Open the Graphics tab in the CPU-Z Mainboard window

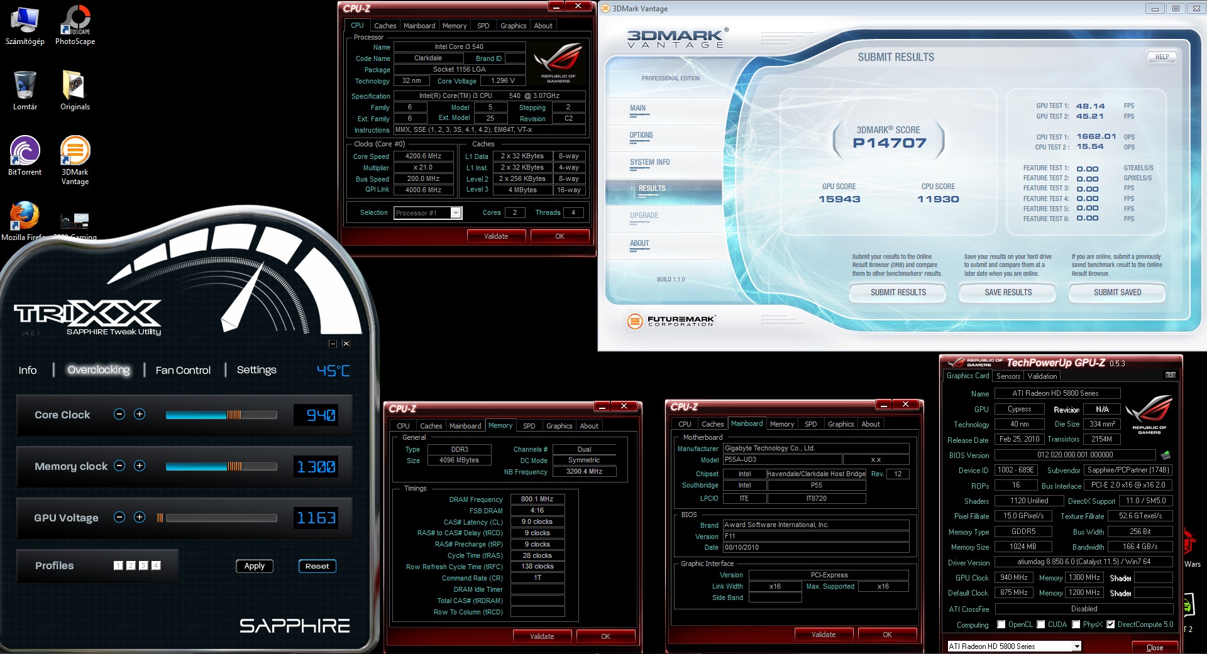[840, 424]
